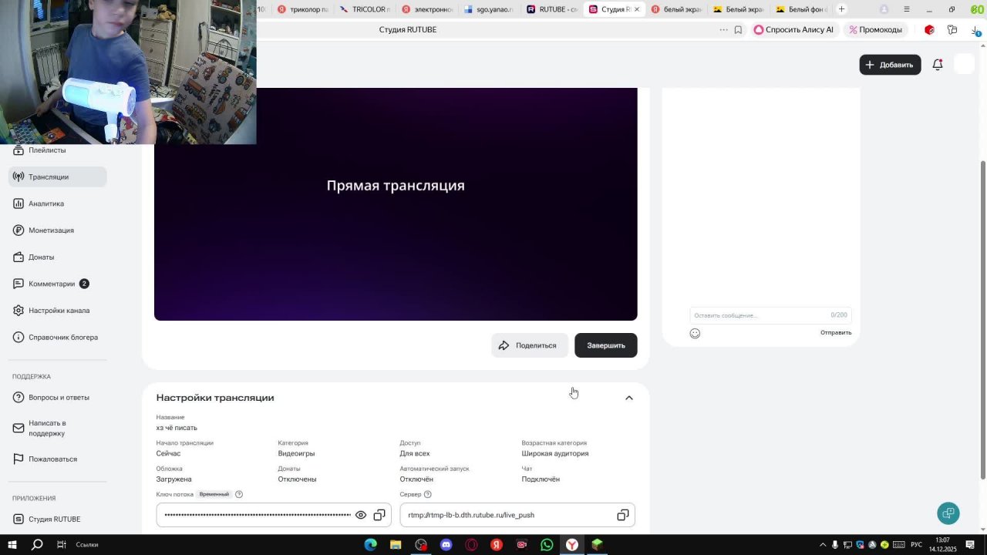Click the stream title хз чё писать
The height and width of the screenshot is (555, 987).
click(177, 428)
